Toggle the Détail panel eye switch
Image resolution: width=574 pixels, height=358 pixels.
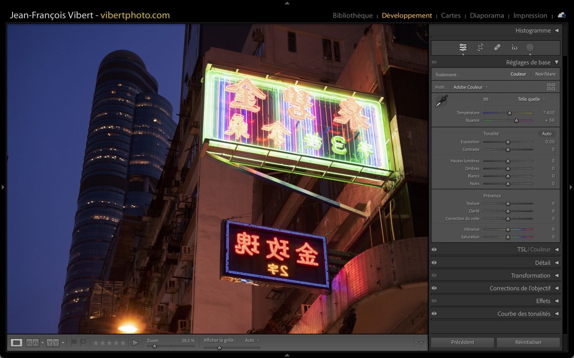coord(434,263)
